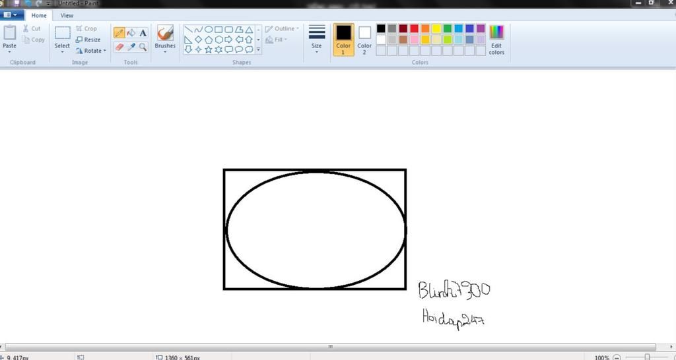Screen dimensions: 676x360
Task: Activate Color 1 foreground selector
Action: [x=343, y=40]
